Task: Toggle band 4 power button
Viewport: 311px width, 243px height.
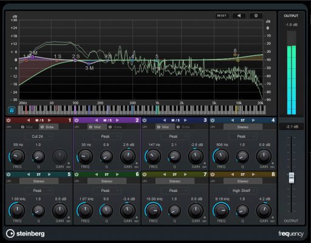Action: click(x=213, y=120)
